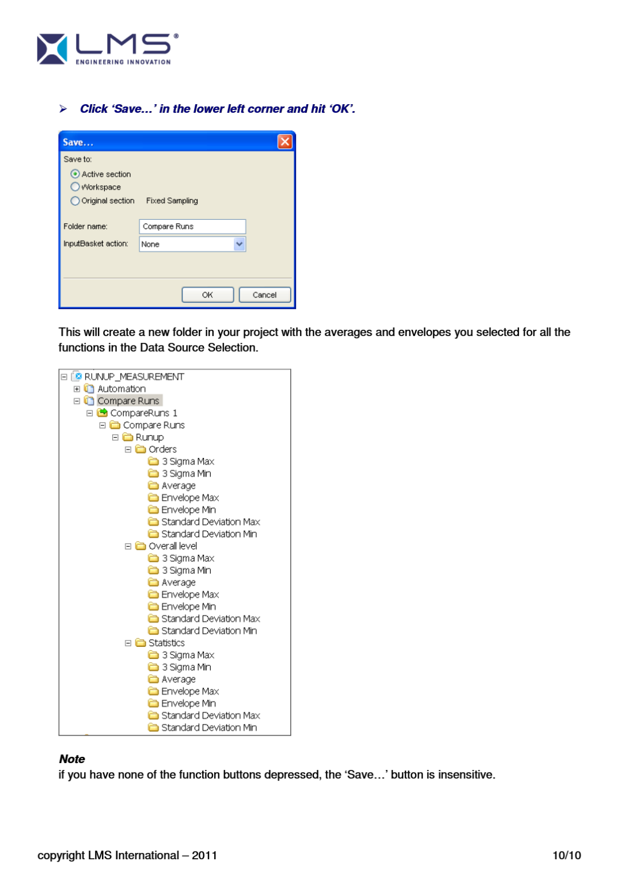Open the InputBasket action dropdown

click(240, 244)
